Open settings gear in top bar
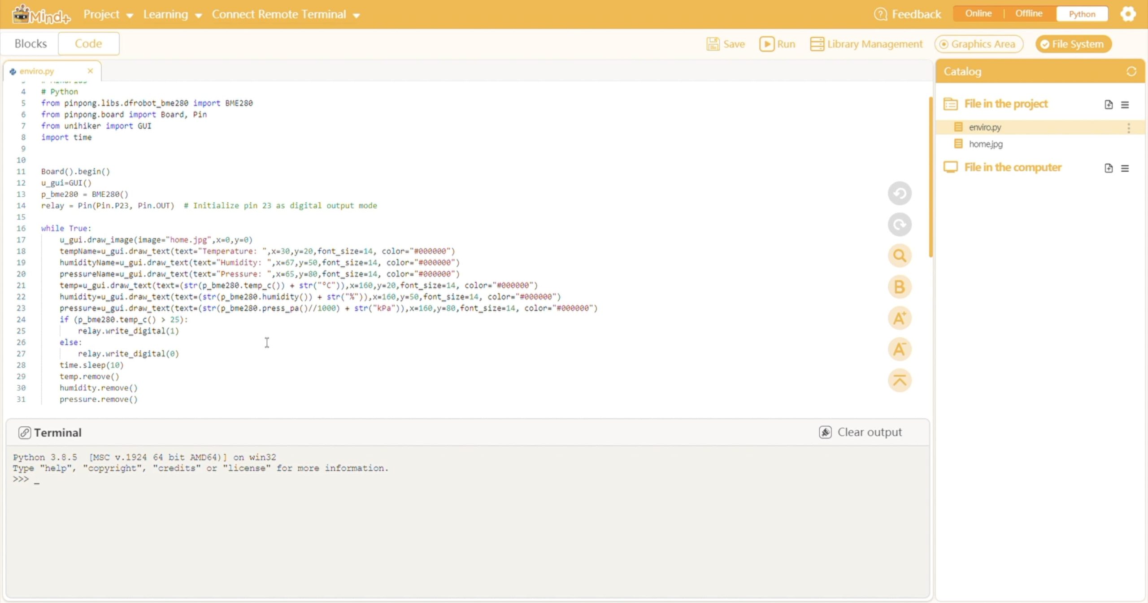 [x=1128, y=14]
